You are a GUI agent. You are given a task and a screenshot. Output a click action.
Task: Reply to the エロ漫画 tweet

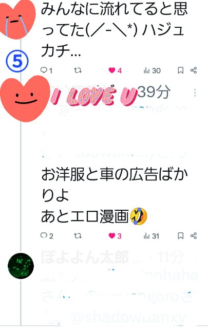(x=47, y=236)
